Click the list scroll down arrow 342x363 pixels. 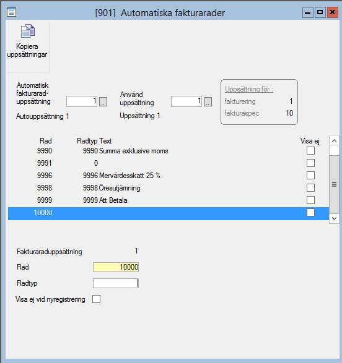[x=334, y=218]
